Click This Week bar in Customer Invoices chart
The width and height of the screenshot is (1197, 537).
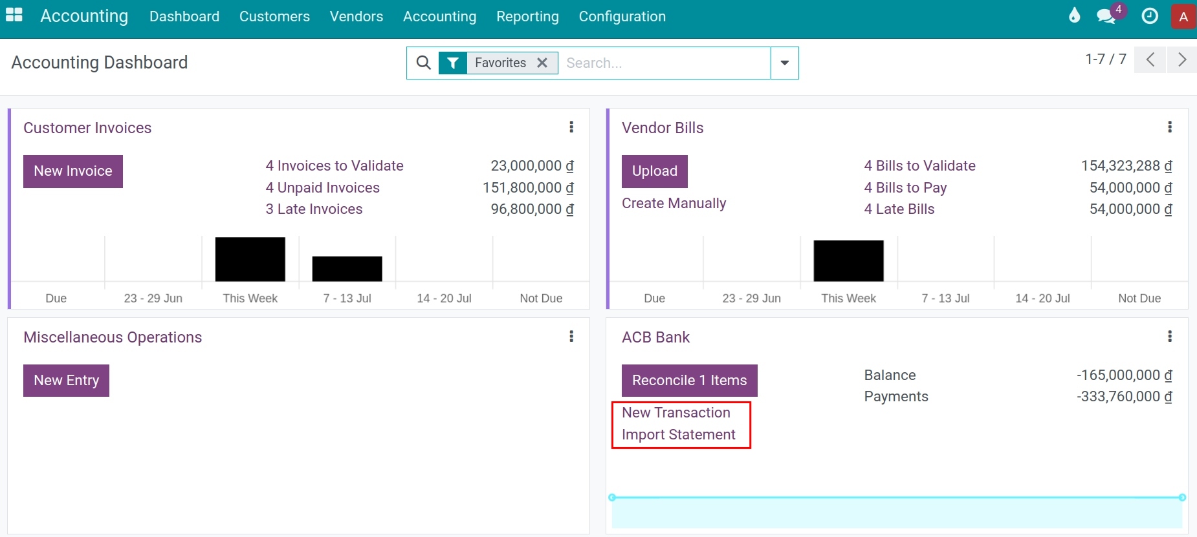pyautogui.click(x=250, y=259)
